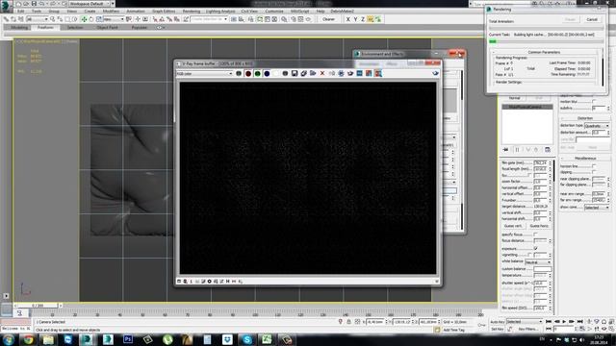Viewport: 616px width, 346px height.
Task: Click the teapot render icon in frame buffer
Action: (x=350, y=73)
